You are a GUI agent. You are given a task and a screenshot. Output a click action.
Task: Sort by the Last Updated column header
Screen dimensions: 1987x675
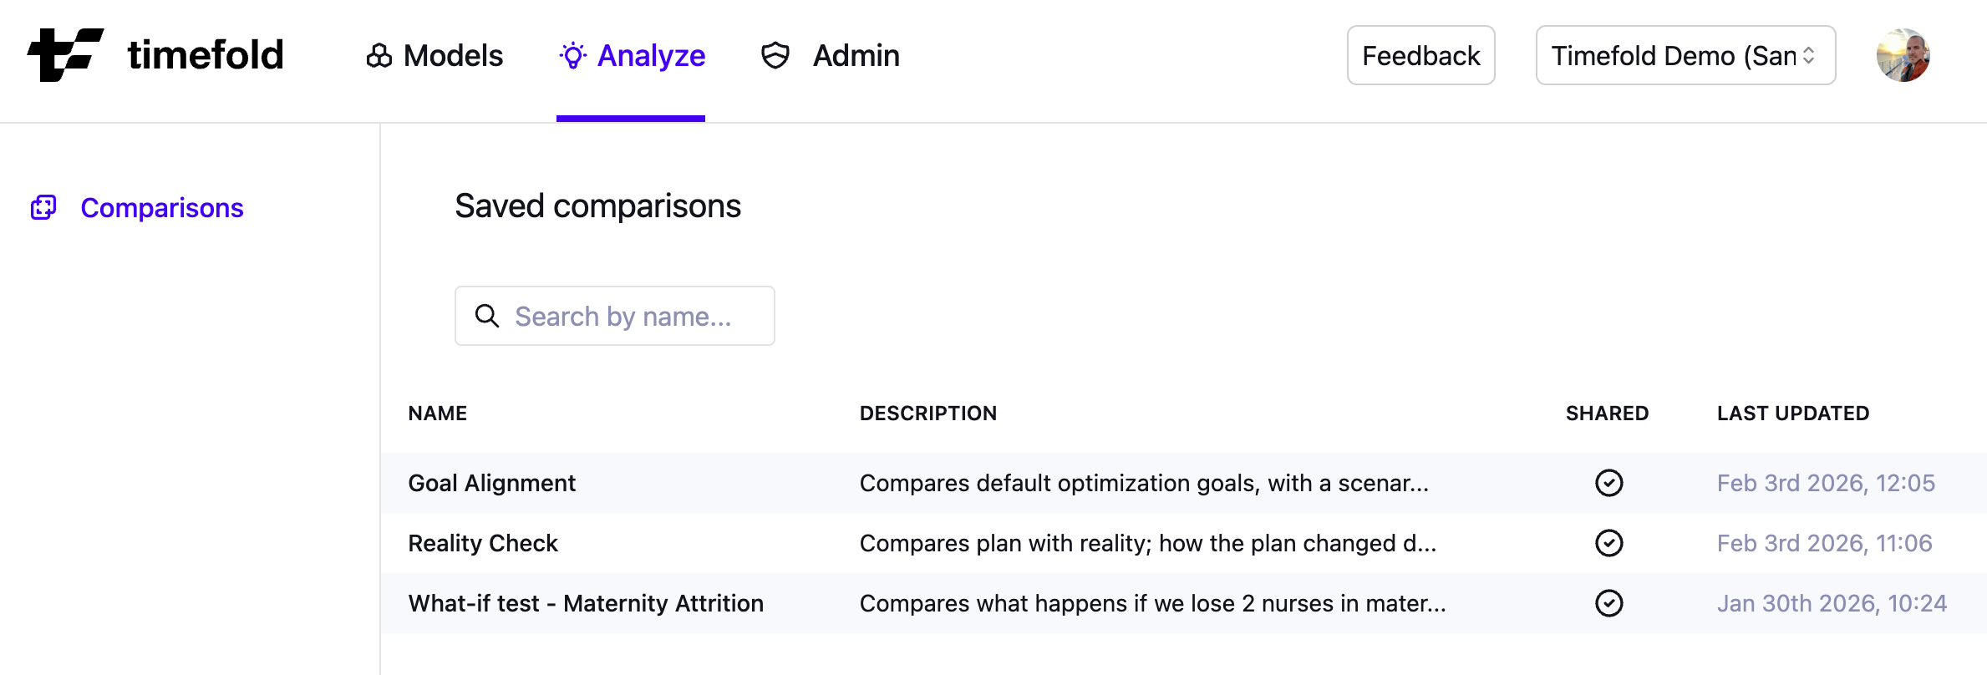(1792, 414)
